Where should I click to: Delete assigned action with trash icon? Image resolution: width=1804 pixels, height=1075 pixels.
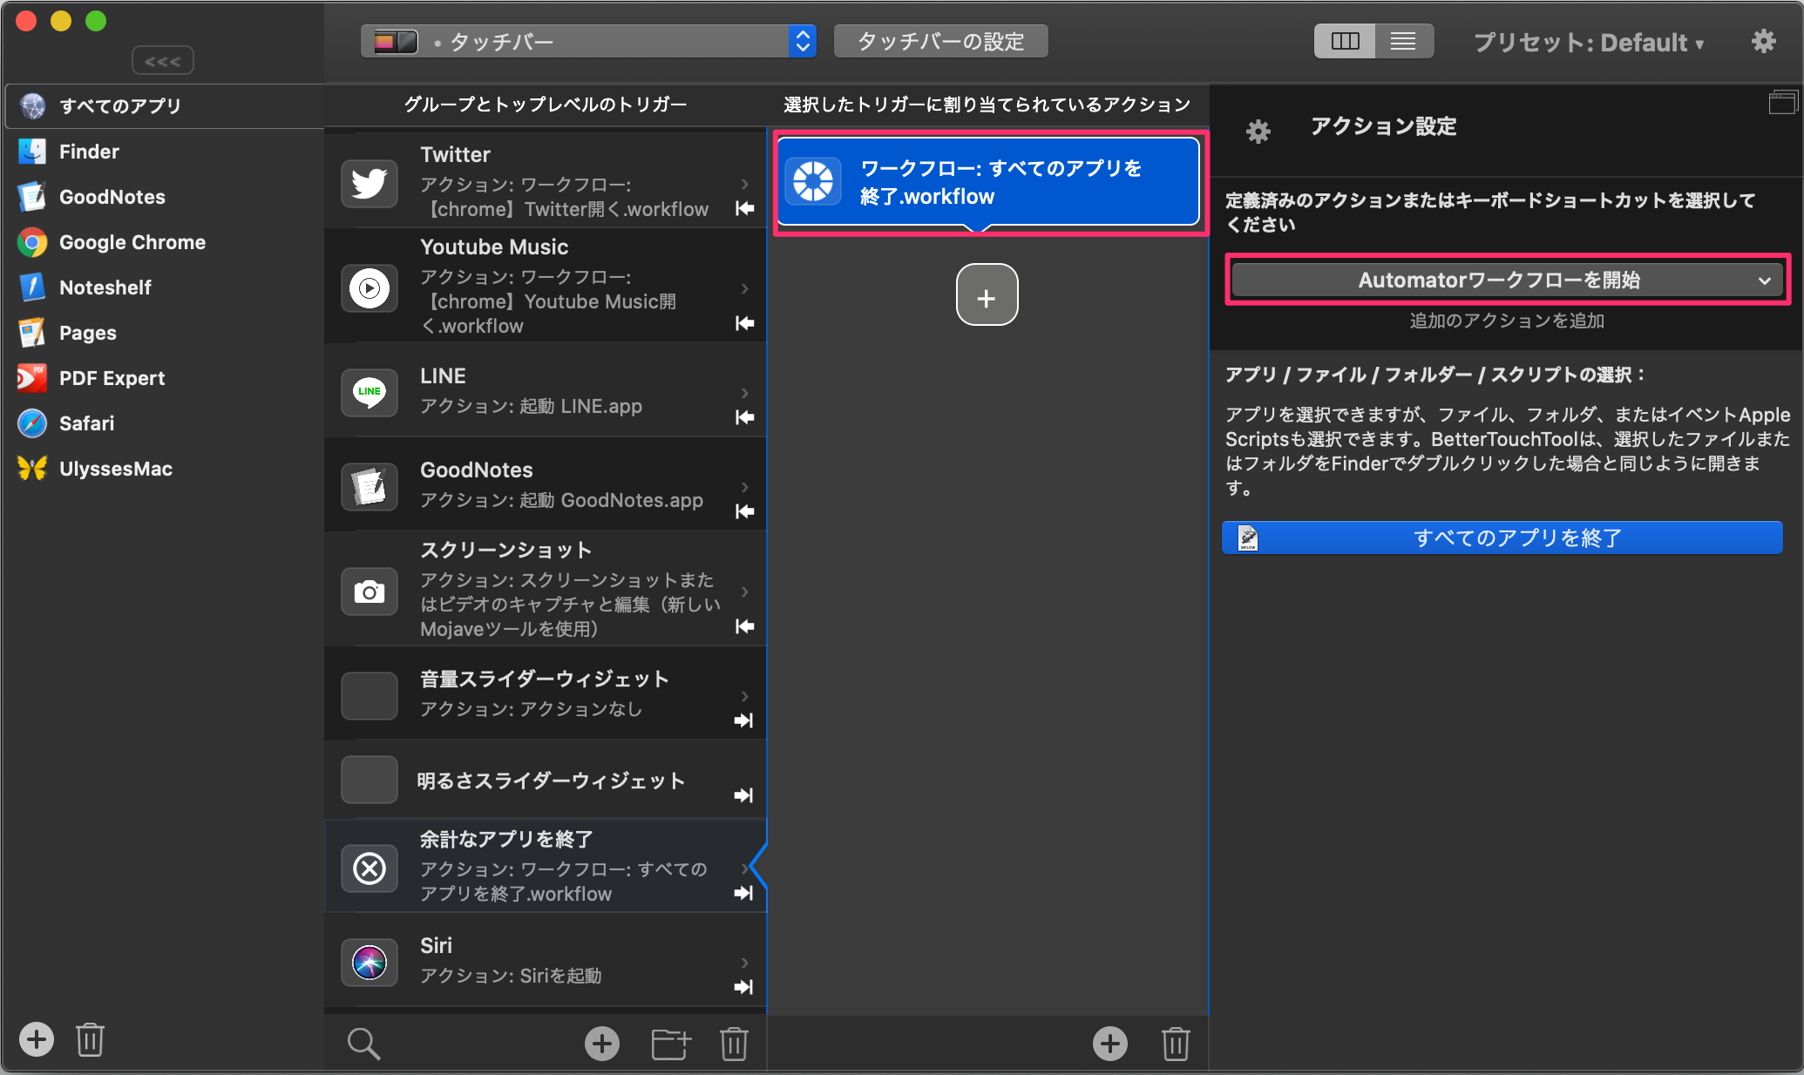click(x=1175, y=1043)
